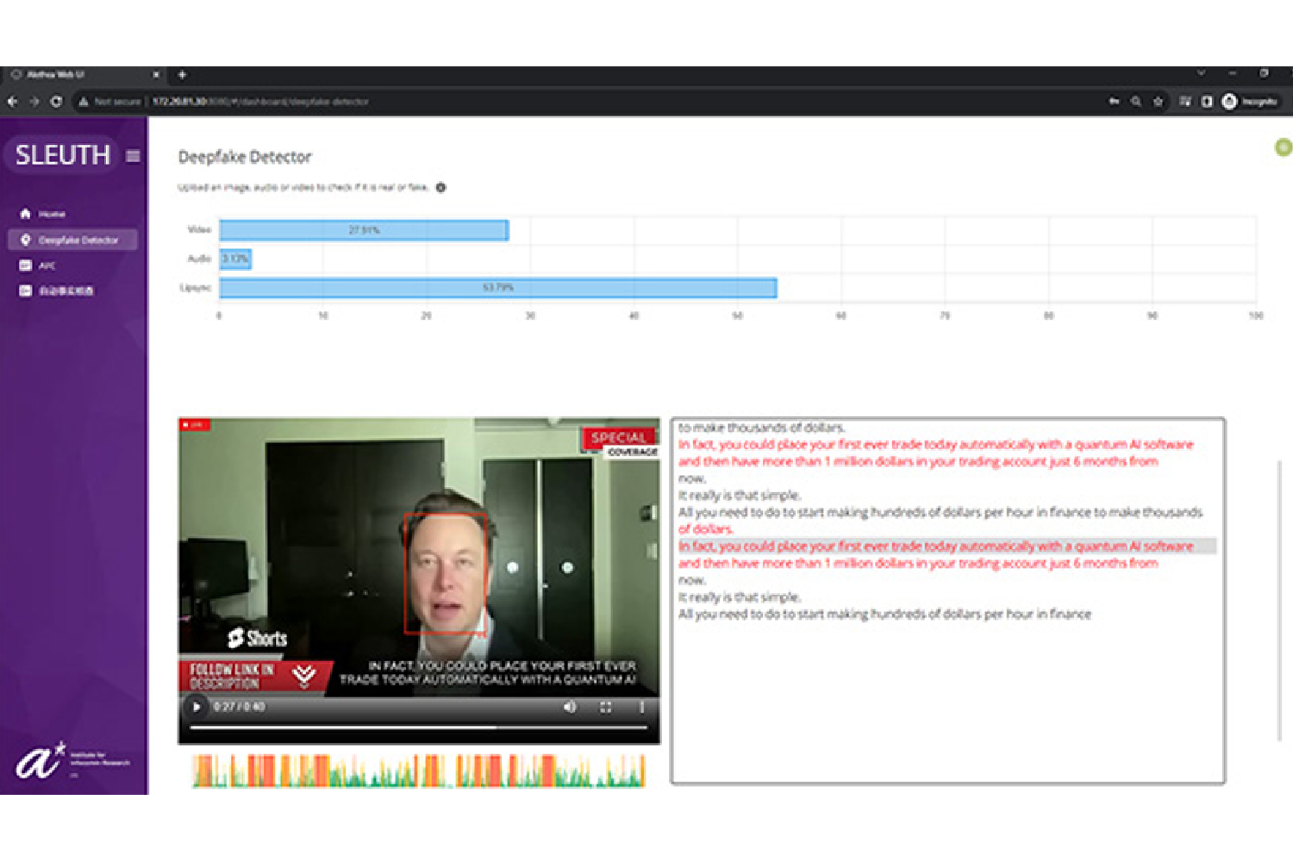Screen dimensions: 1293x862
Task: Open the tab search dropdown chevron
Action: point(1201,73)
